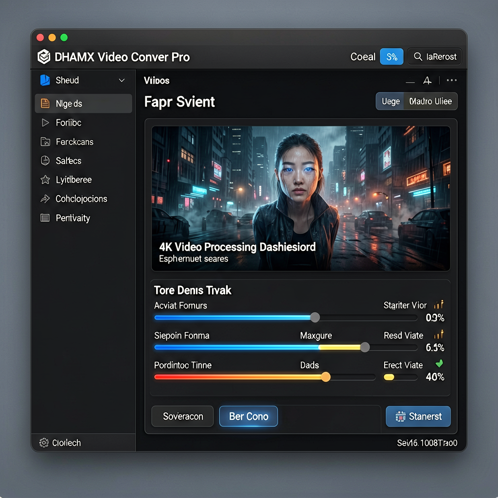
Task: Click the laRerost search field
Action: (x=434, y=56)
